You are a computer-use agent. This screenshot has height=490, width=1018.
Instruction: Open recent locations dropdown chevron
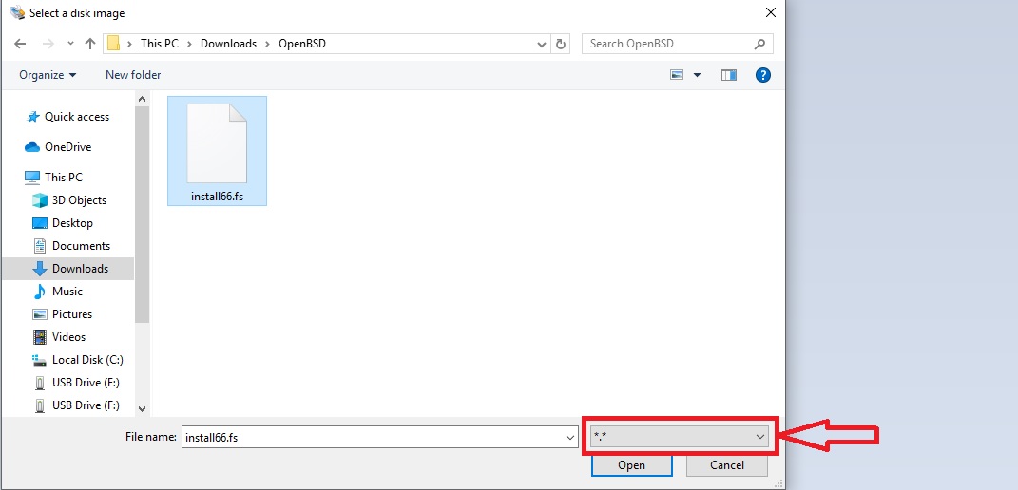coord(70,44)
